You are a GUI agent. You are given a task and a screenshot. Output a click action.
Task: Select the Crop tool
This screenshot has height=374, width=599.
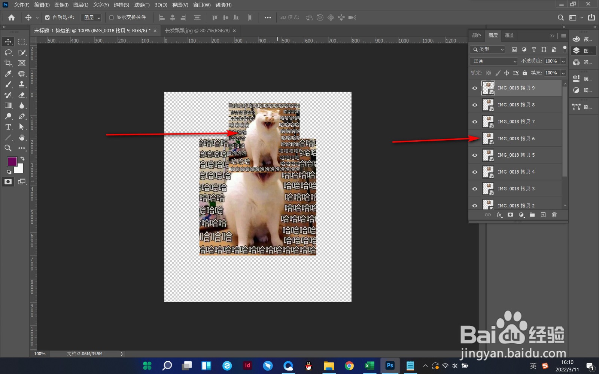tap(8, 63)
